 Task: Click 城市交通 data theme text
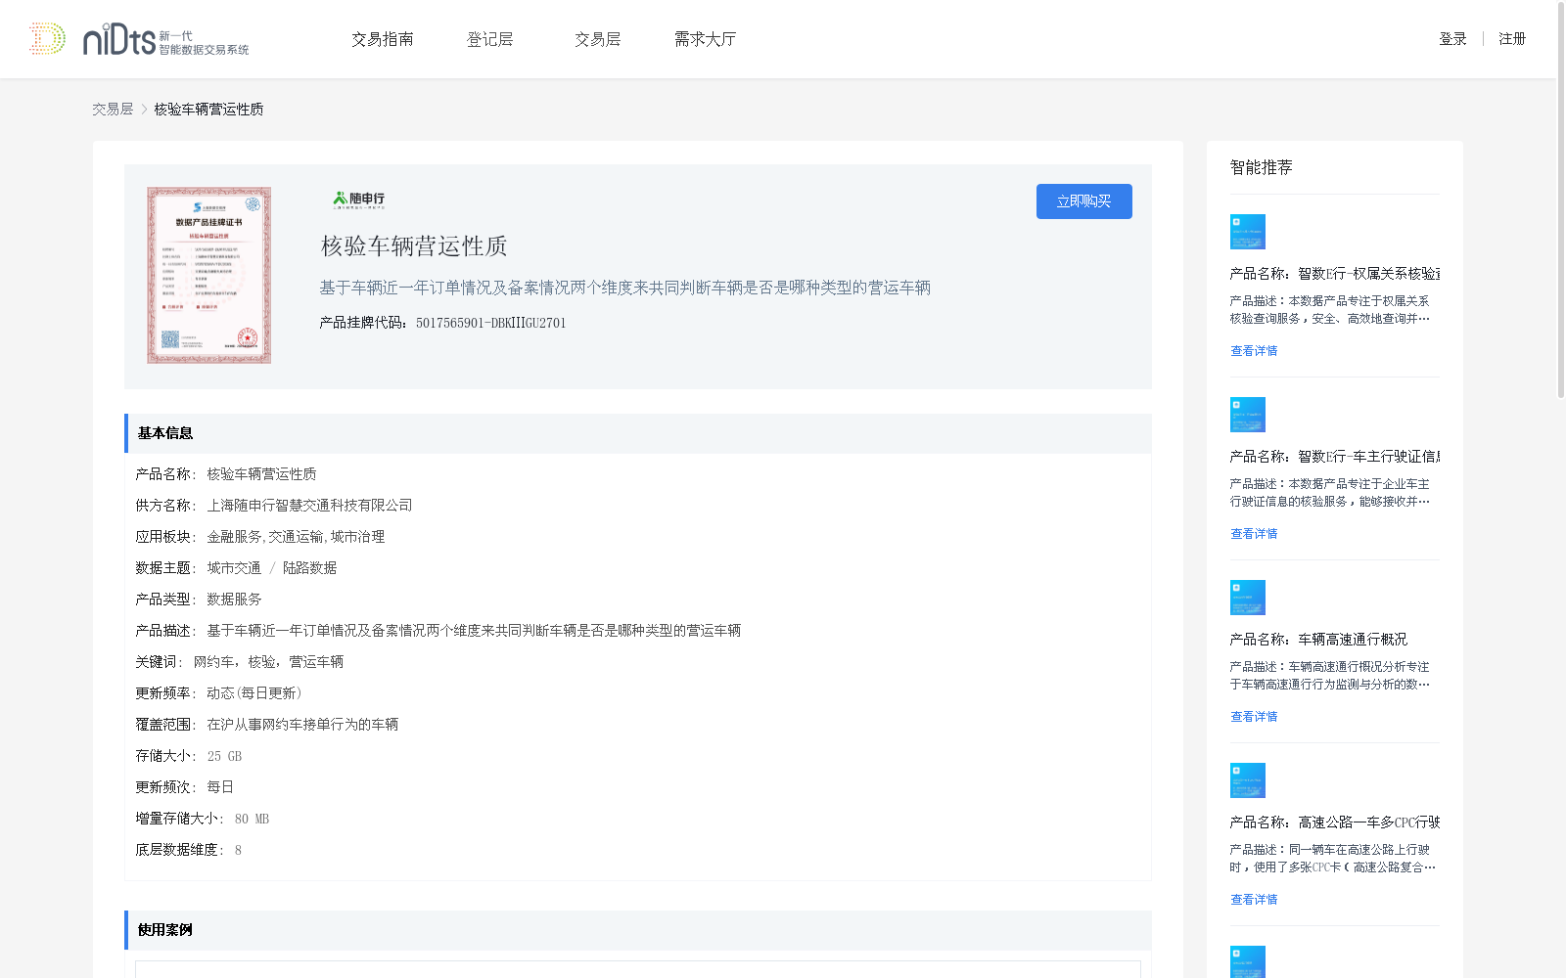(x=234, y=568)
